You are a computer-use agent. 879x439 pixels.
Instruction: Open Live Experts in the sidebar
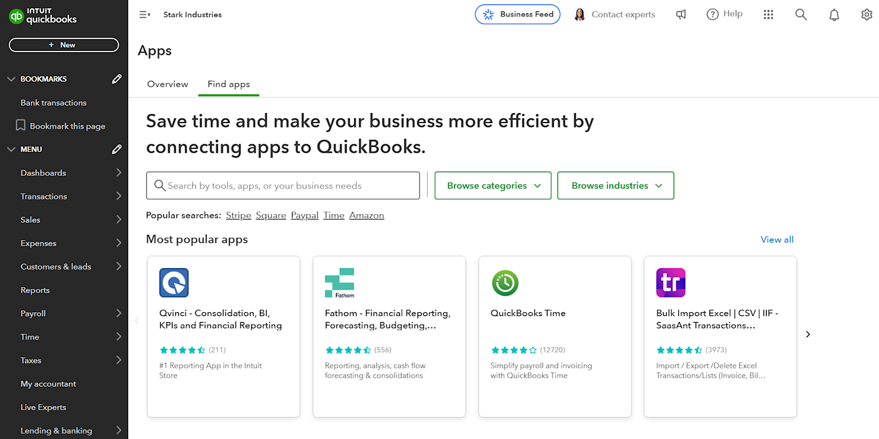click(43, 407)
